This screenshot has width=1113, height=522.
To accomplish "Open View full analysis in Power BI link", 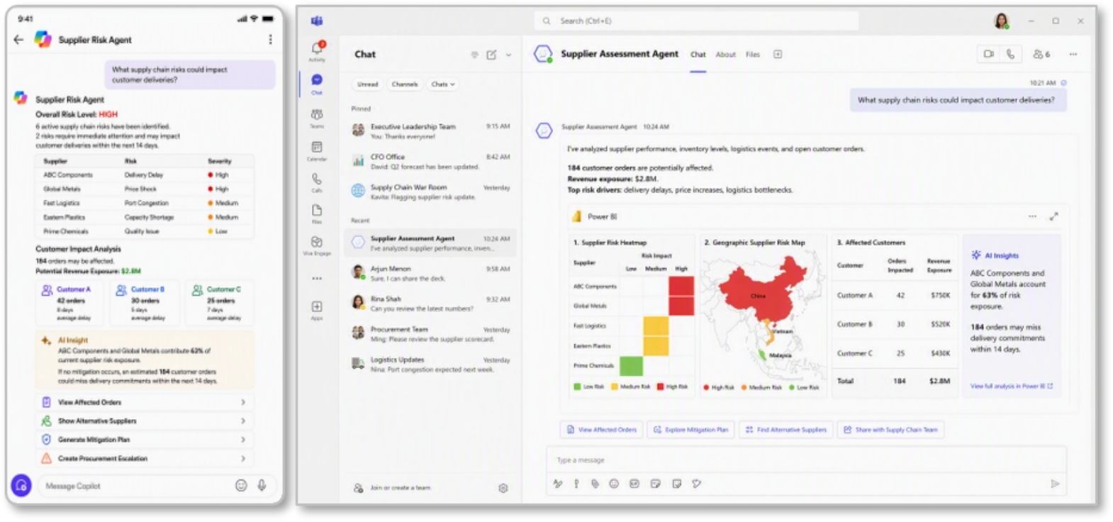I will [1011, 386].
